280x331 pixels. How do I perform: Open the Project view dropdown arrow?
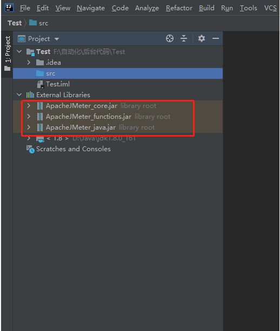point(57,39)
